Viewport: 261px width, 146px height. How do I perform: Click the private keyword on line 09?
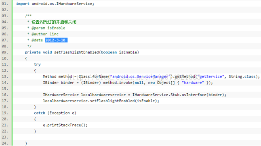coord(33,52)
